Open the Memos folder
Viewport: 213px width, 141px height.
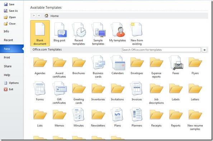coord(59,118)
